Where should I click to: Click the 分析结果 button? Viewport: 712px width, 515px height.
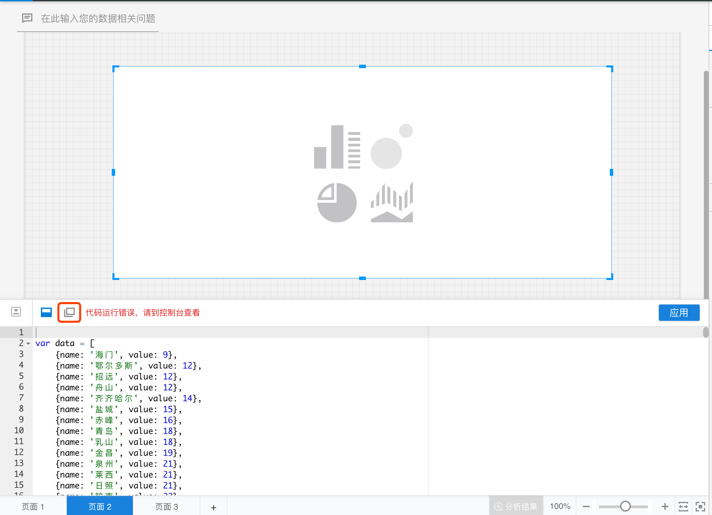pyautogui.click(x=516, y=506)
